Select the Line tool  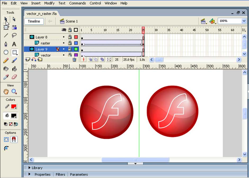(6, 35)
